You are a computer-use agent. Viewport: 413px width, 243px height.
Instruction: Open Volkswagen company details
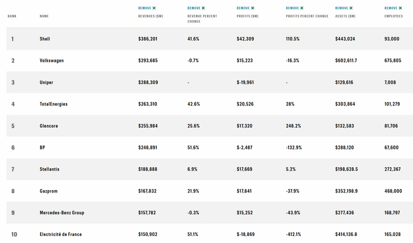coord(52,61)
